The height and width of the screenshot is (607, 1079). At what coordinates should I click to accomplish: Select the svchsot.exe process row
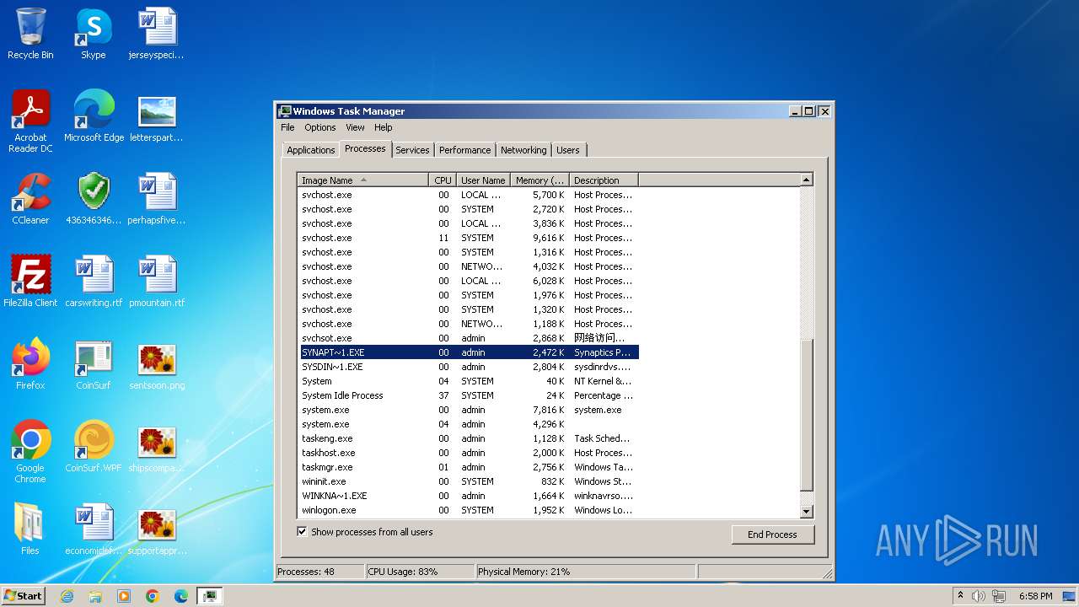pos(468,338)
